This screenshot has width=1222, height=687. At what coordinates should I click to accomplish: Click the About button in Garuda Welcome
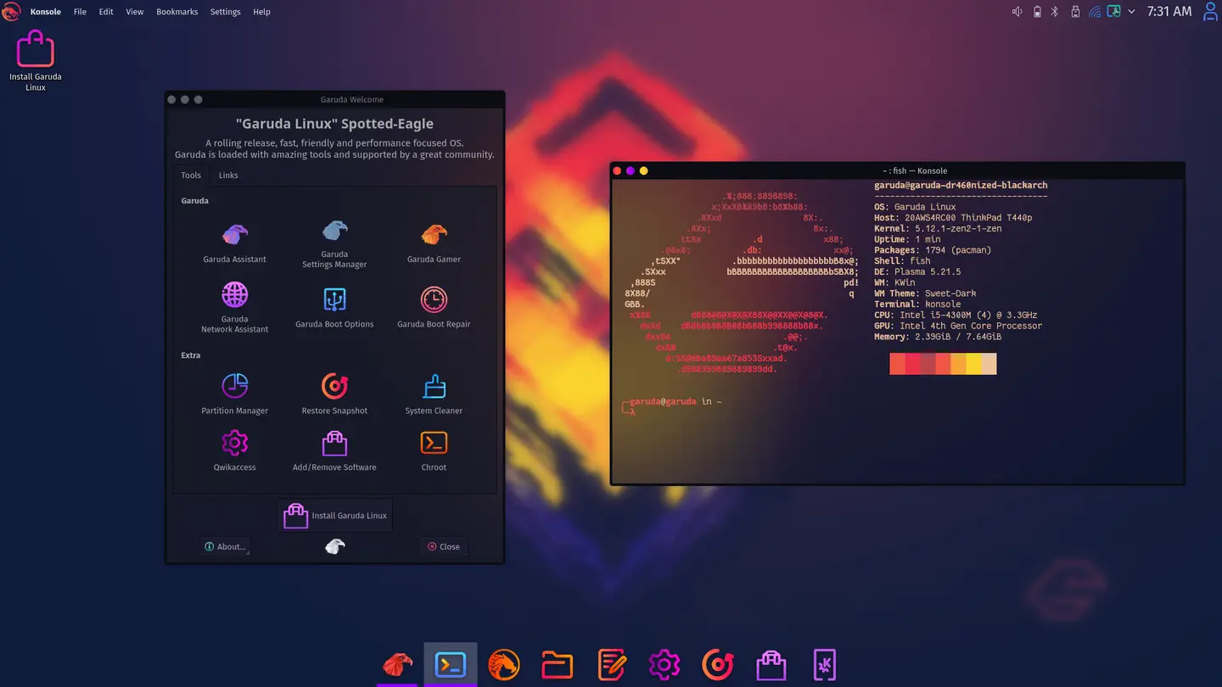225,546
